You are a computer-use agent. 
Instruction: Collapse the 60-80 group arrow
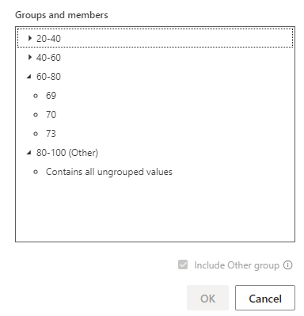point(29,77)
